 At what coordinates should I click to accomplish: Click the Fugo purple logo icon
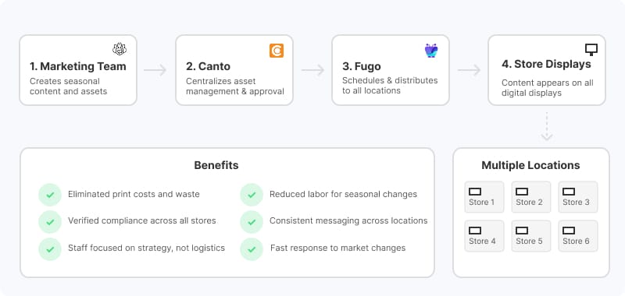(x=431, y=51)
